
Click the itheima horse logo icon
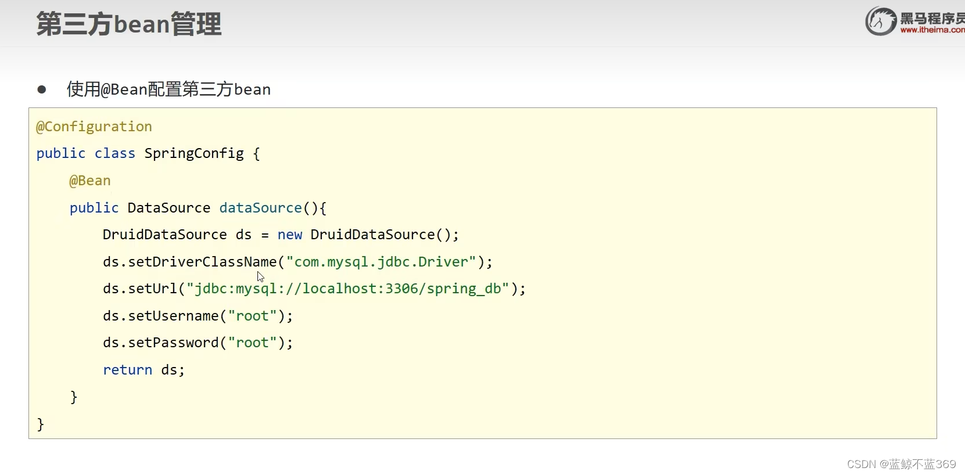pos(881,21)
